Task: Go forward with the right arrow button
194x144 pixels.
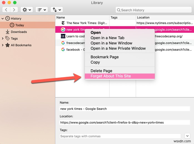Action: click(x=14, y=10)
